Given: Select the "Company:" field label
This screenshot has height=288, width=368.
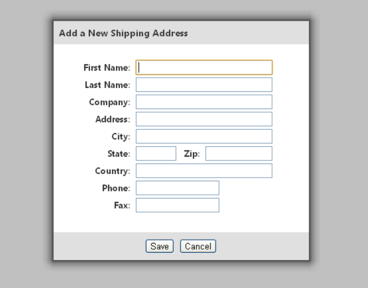Looking at the screenshot, I should [x=110, y=102].
